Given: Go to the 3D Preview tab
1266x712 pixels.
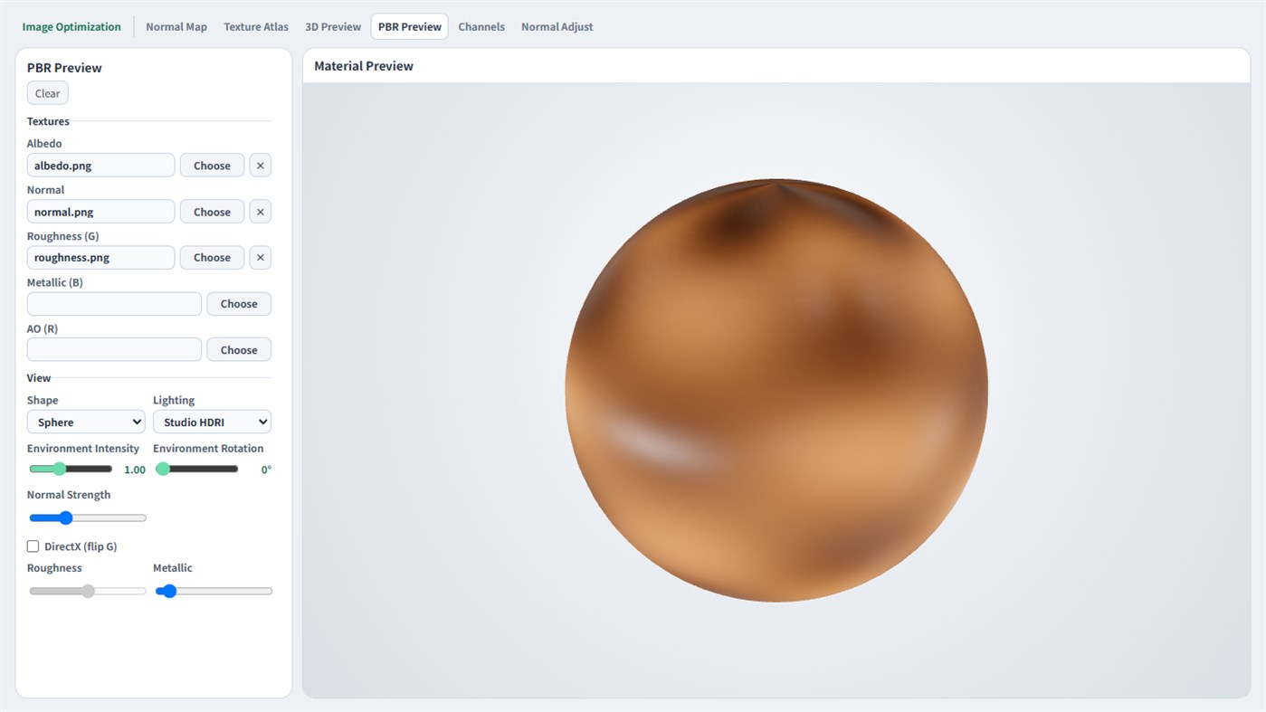Looking at the screenshot, I should (333, 27).
